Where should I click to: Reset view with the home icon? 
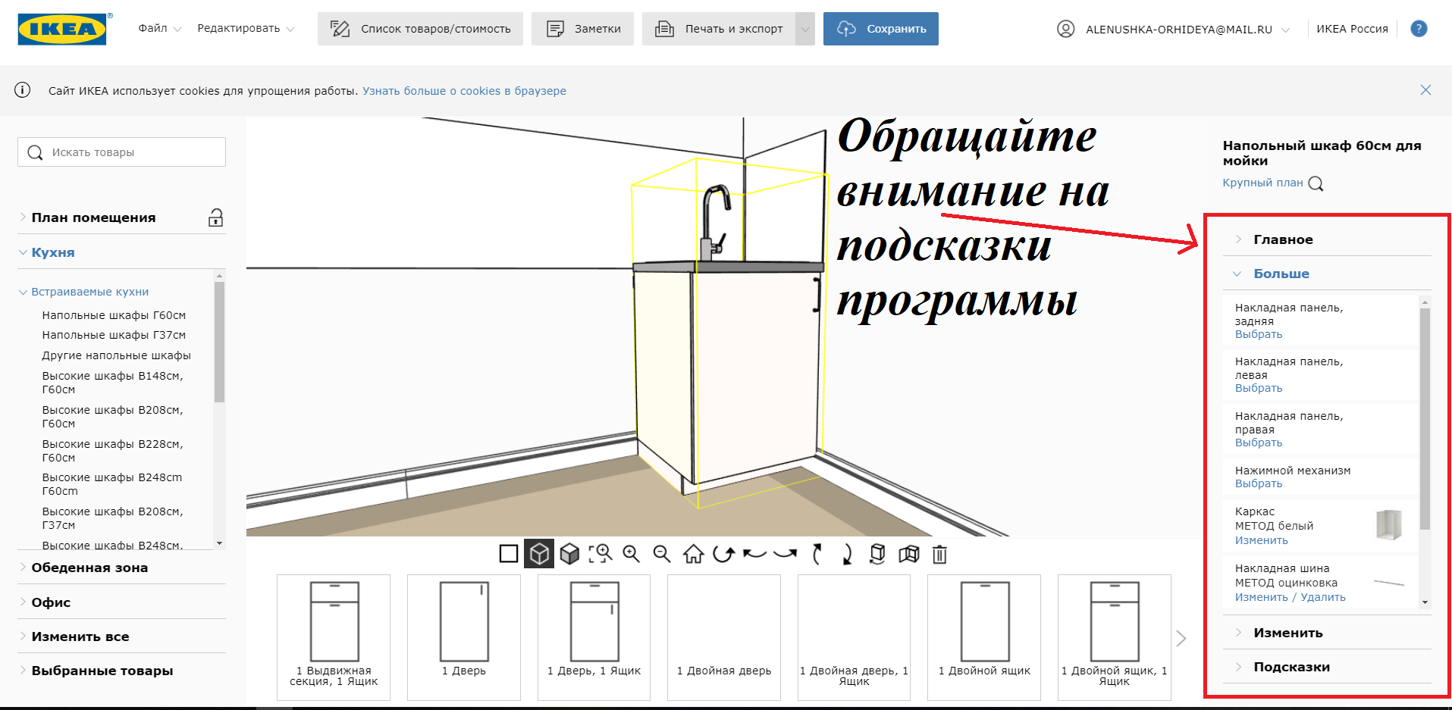[693, 554]
